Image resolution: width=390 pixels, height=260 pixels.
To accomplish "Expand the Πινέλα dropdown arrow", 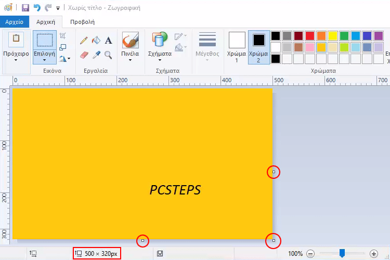I will pos(130,60).
